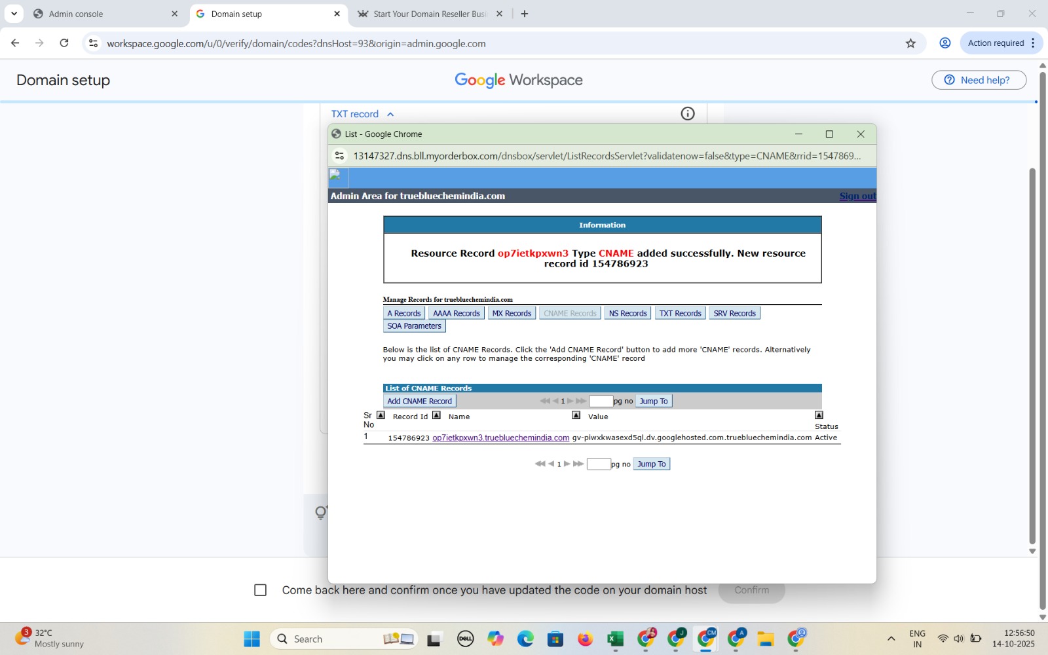
Task: Show hidden system tray icons
Action: [891, 639]
